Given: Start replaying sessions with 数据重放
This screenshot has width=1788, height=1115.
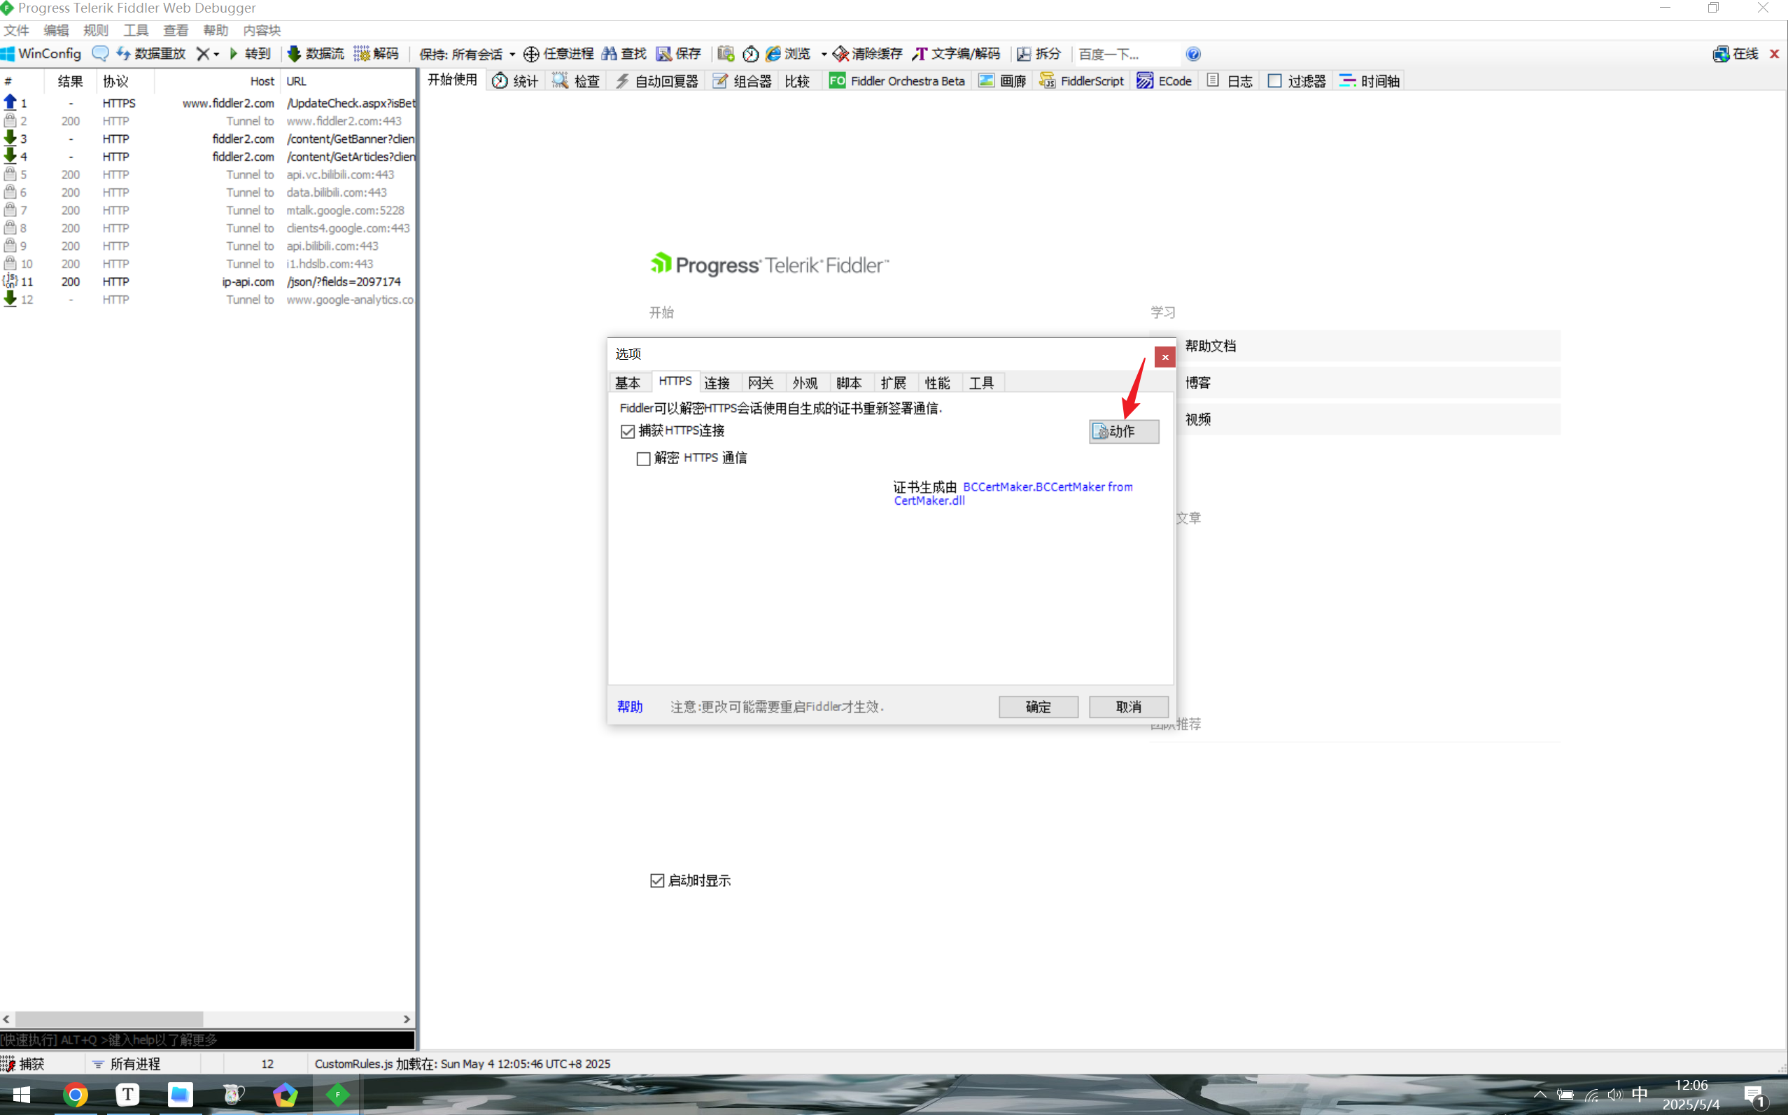Looking at the screenshot, I should [160, 53].
